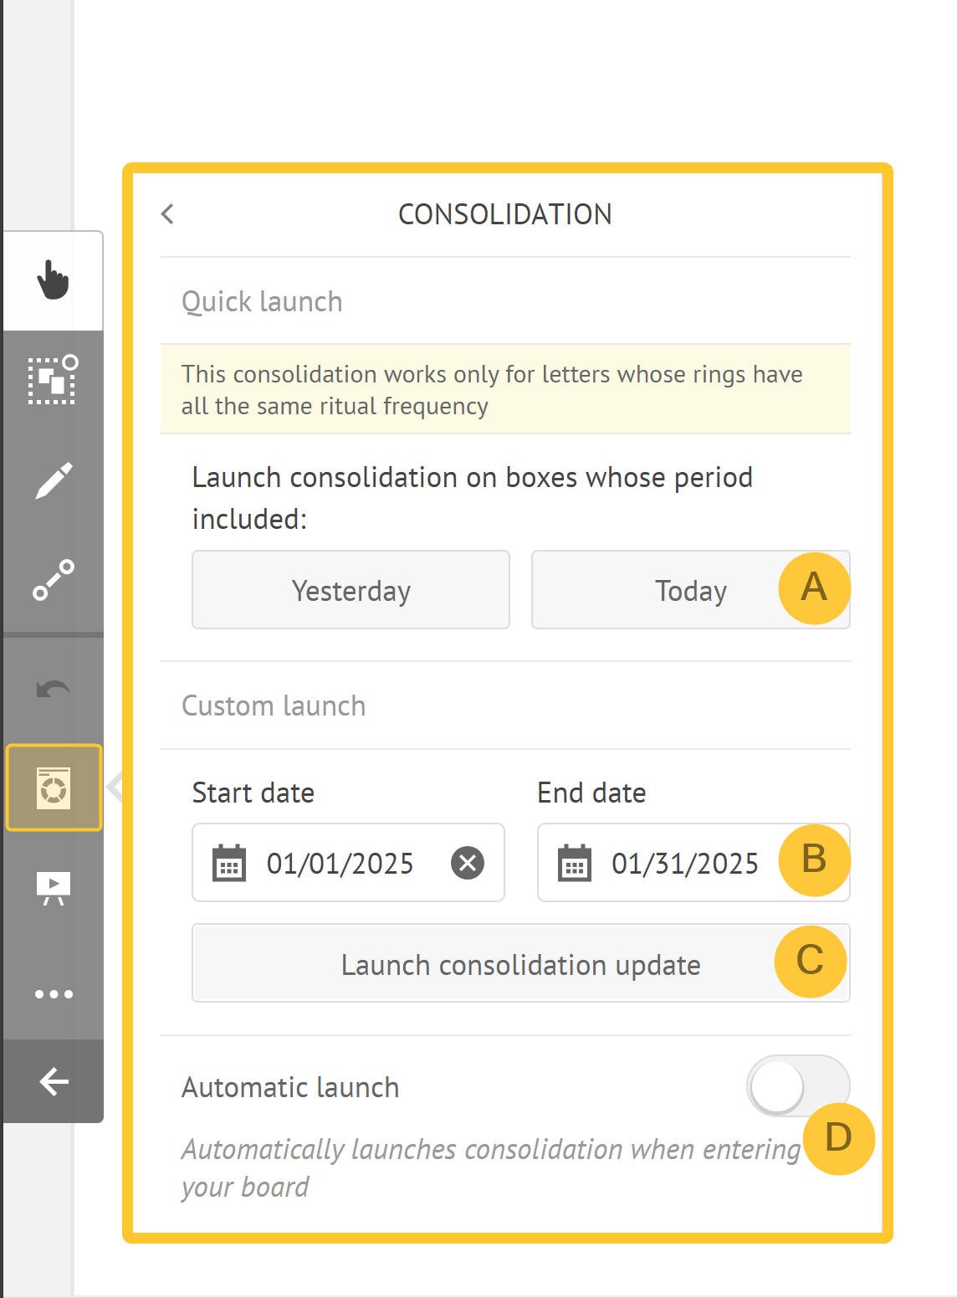Launch consolidation for Today
This screenshot has height=1298, width=957.
pos(690,590)
